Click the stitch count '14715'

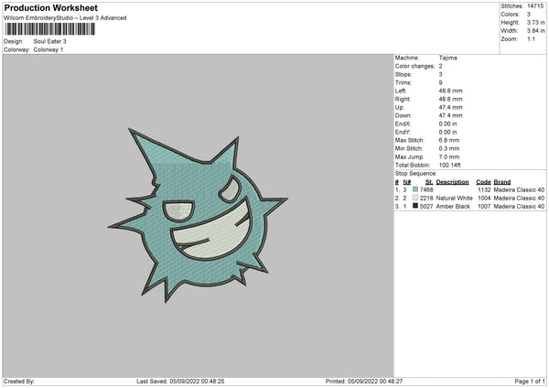(x=535, y=6)
